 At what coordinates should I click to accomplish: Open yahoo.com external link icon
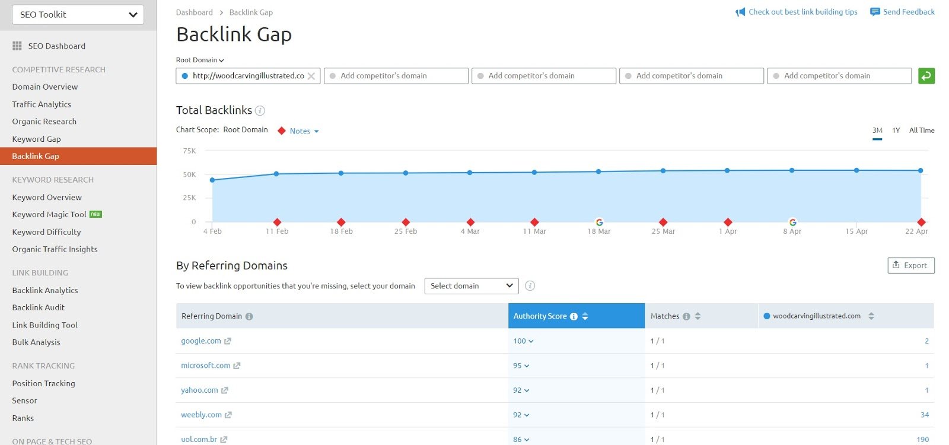pos(224,390)
